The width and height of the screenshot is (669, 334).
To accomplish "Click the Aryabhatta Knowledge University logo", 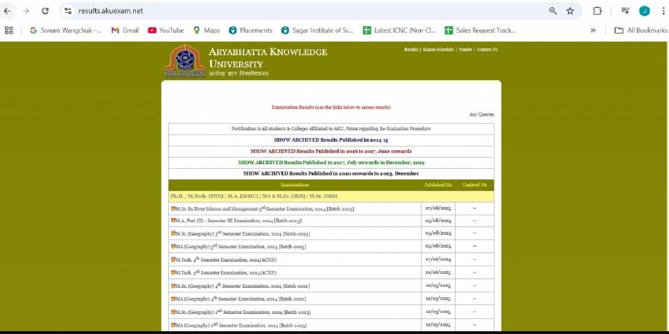I will coord(185,60).
